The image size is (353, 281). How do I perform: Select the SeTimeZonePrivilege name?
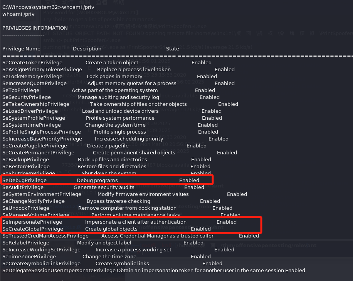click(29, 257)
